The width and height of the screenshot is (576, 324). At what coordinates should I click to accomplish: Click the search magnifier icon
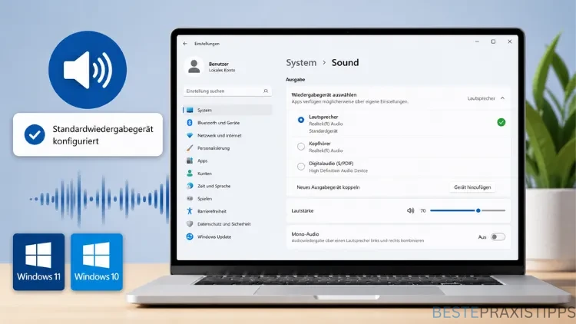click(x=266, y=91)
